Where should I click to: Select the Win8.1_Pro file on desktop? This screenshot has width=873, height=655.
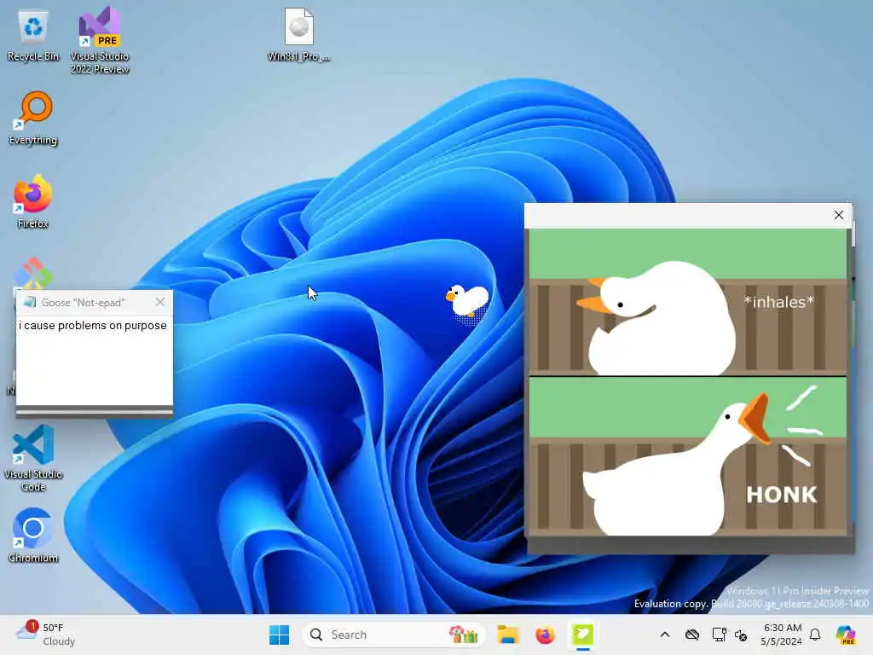point(299,34)
